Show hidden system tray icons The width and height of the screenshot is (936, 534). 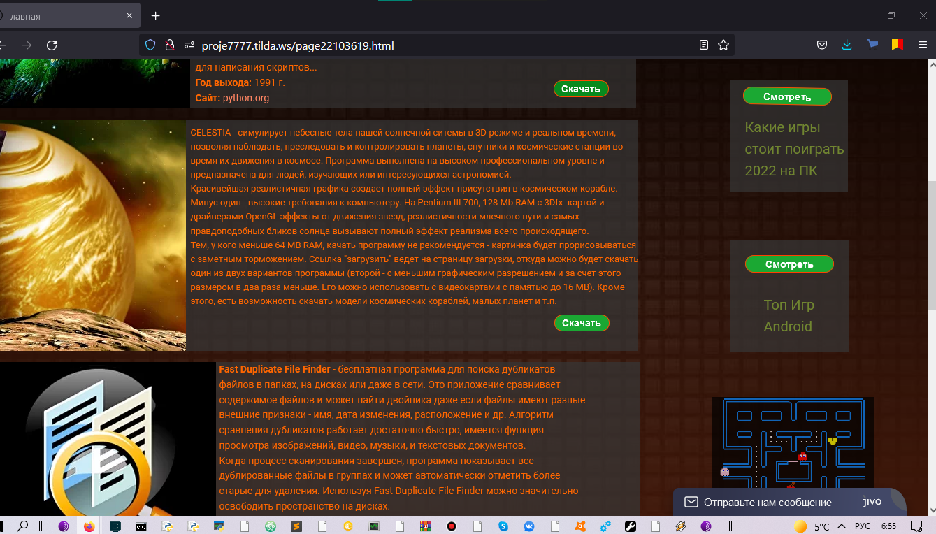coord(842,526)
